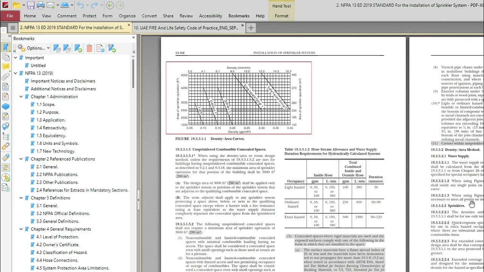
Task: Go to previous view with green back arrow
Action: tap(110, 5)
